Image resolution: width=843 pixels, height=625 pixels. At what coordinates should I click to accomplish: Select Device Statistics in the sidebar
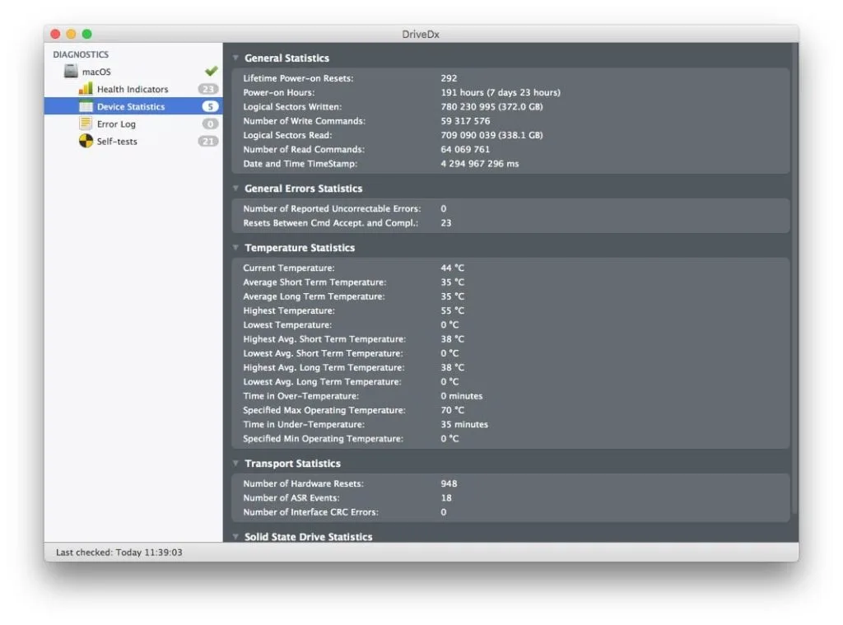point(133,106)
